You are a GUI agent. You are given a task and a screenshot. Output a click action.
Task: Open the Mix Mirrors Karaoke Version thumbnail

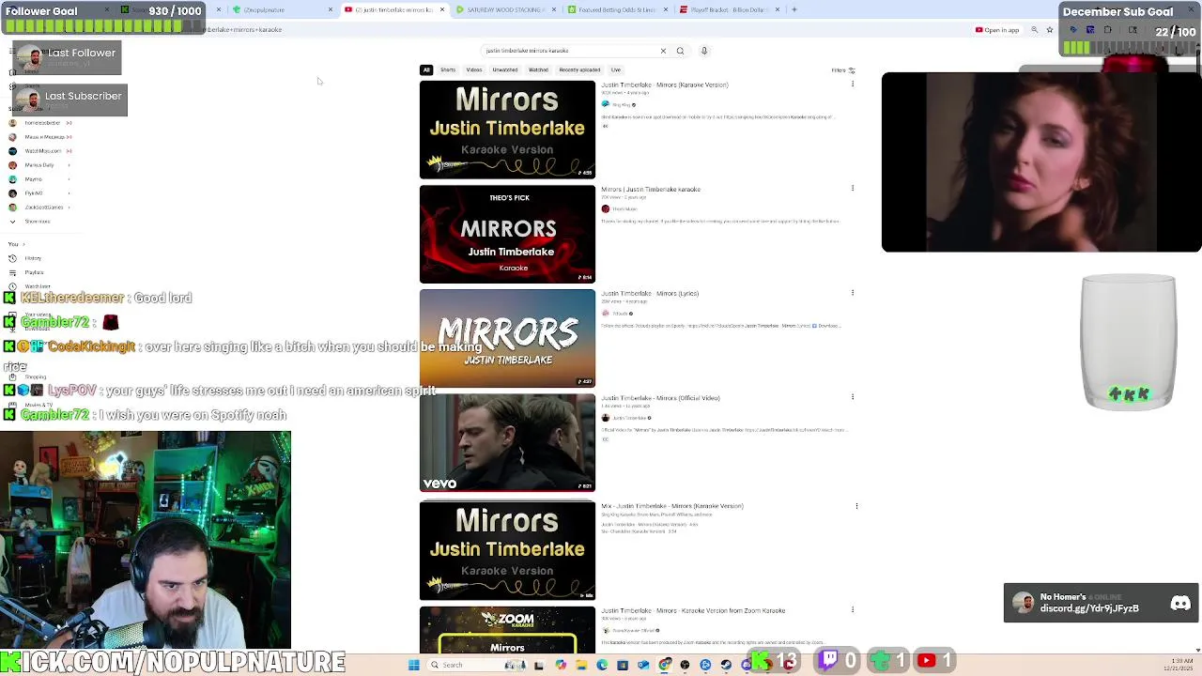pos(507,550)
